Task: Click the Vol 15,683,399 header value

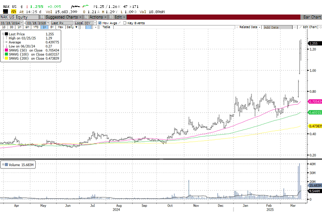Action: click(61, 12)
